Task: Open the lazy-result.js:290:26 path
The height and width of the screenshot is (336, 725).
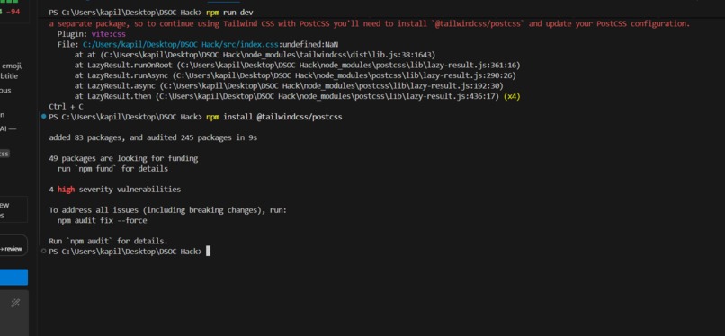Action: coord(345,75)
